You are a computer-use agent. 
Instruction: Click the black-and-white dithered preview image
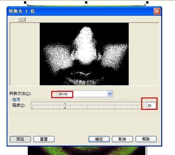[84, 54]
